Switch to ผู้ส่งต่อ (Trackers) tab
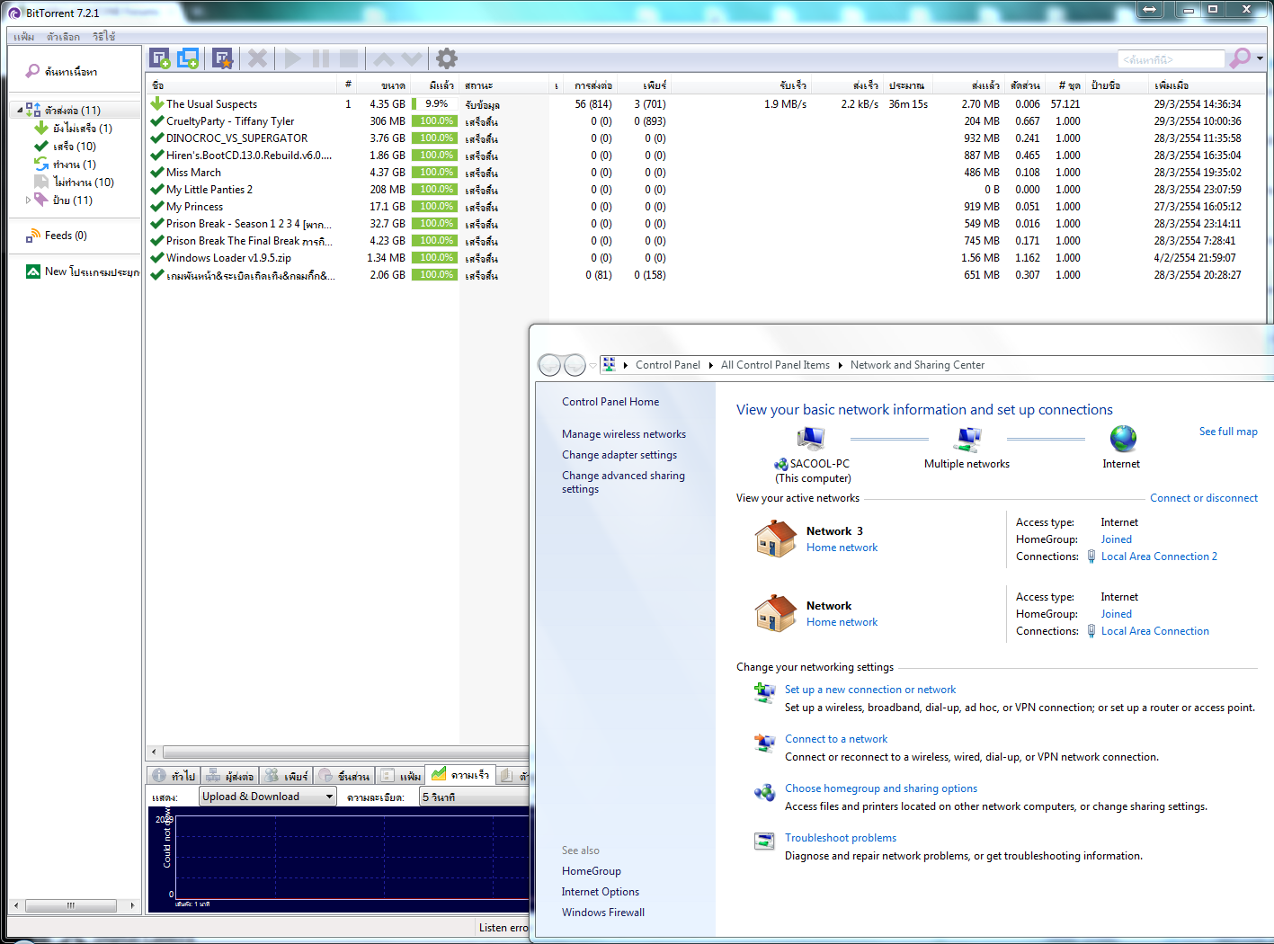This screenshot has height=944, width=1274. [x=230, y=776]
